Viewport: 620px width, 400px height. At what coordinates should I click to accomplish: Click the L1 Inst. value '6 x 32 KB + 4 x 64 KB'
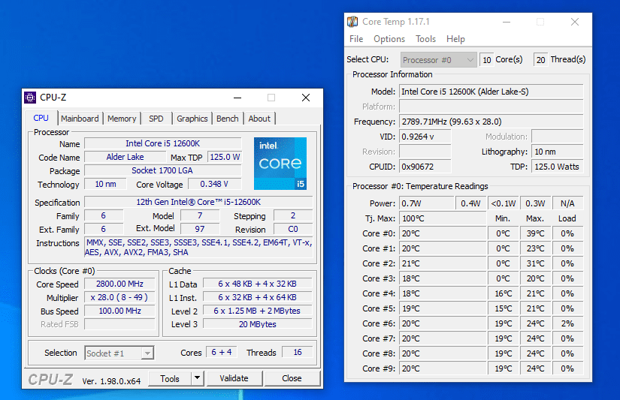pos(258,297)
